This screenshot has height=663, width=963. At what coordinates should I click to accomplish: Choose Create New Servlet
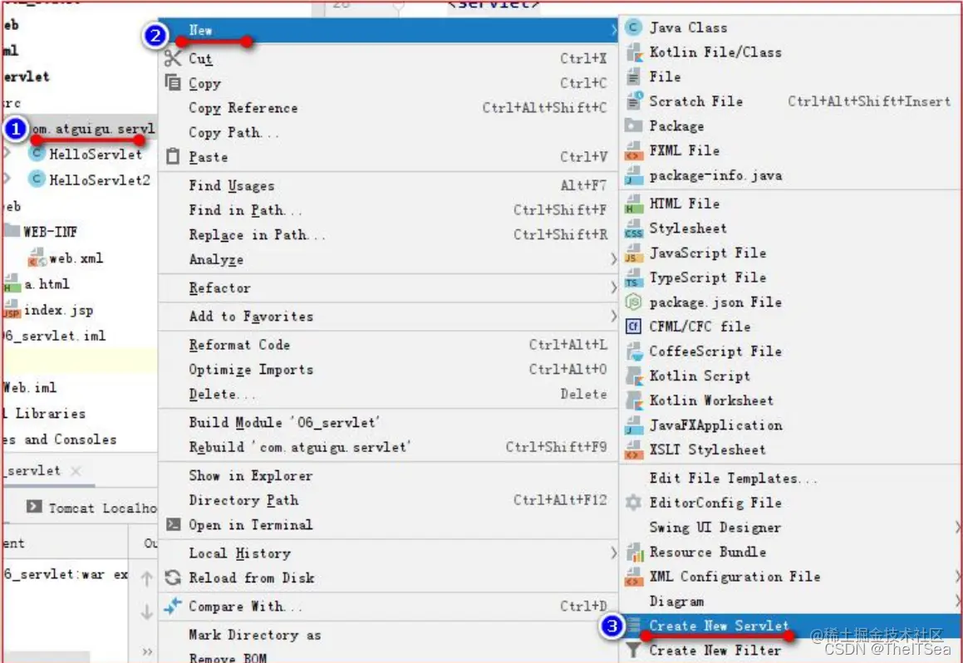[790, 626]
